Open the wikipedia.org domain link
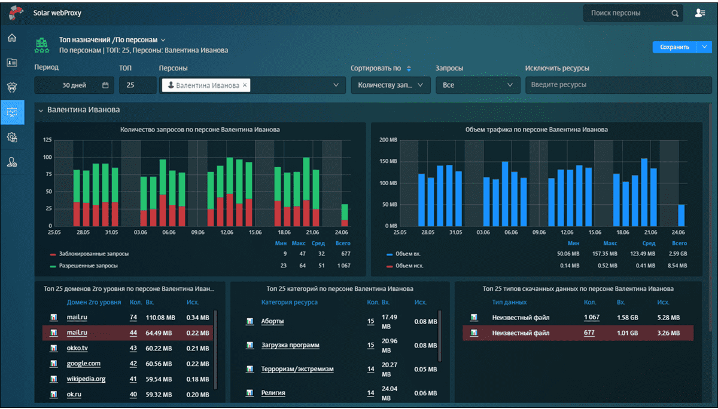This screenshot has height=409, width=718. point(86,379)
